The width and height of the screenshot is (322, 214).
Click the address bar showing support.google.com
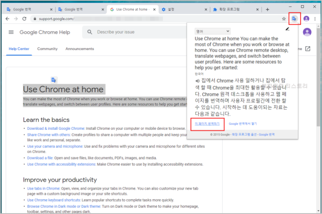[x=156, y=19]
